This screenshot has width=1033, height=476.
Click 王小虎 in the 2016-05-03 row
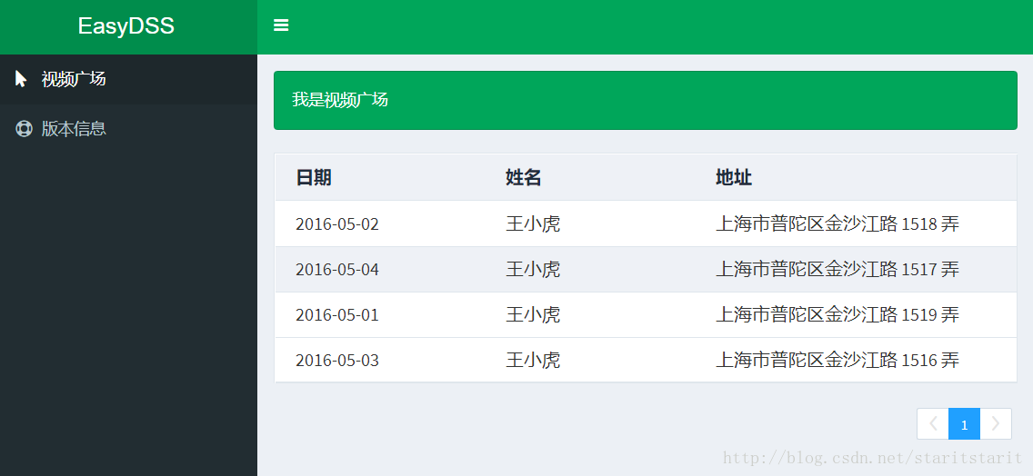pos(533,360)
